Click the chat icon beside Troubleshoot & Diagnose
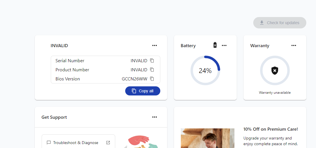Screen dimensions: 316x148 pyautogui.click(x=49, y=143)
